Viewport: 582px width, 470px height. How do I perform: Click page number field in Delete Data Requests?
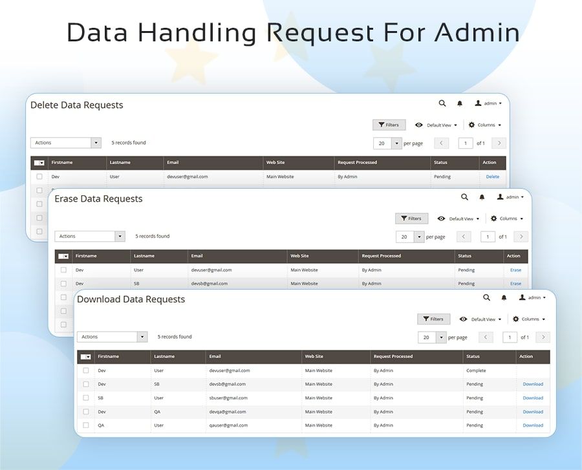click(x=466, y=143)
